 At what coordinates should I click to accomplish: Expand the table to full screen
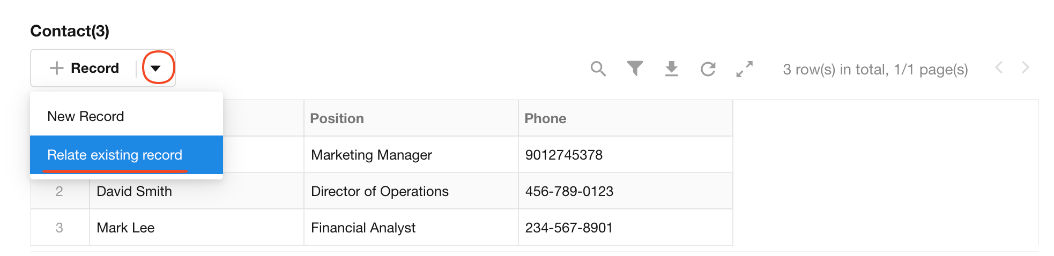(744, 69)
